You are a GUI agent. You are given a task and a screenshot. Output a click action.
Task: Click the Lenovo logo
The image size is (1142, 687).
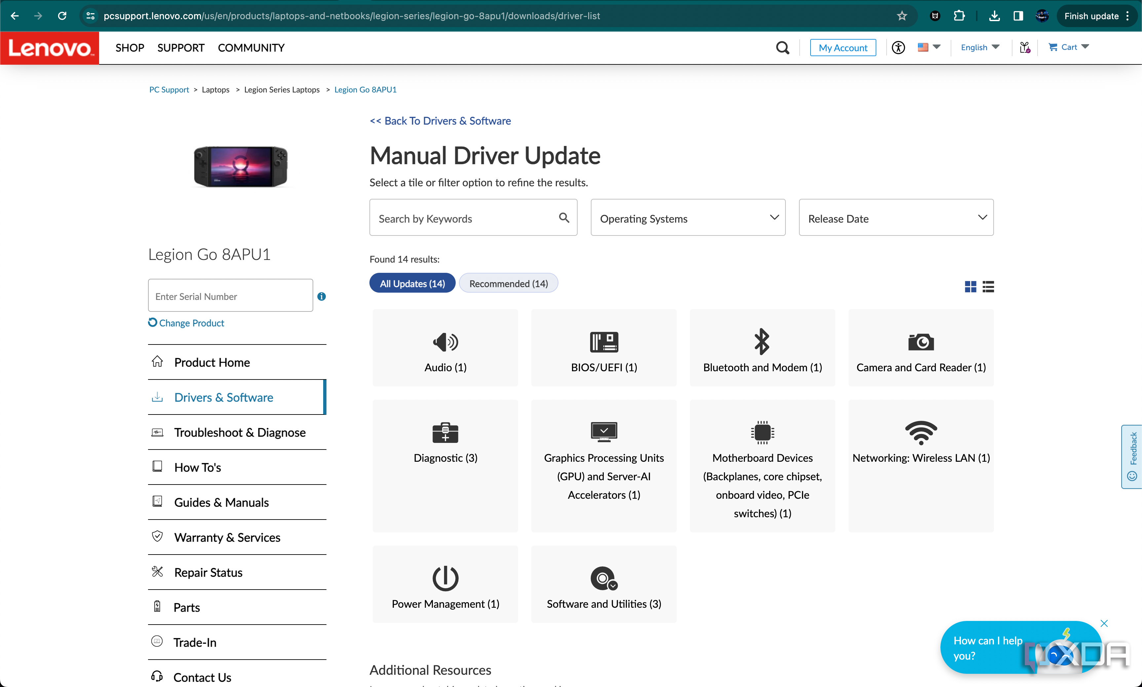[x=50, y=48]
